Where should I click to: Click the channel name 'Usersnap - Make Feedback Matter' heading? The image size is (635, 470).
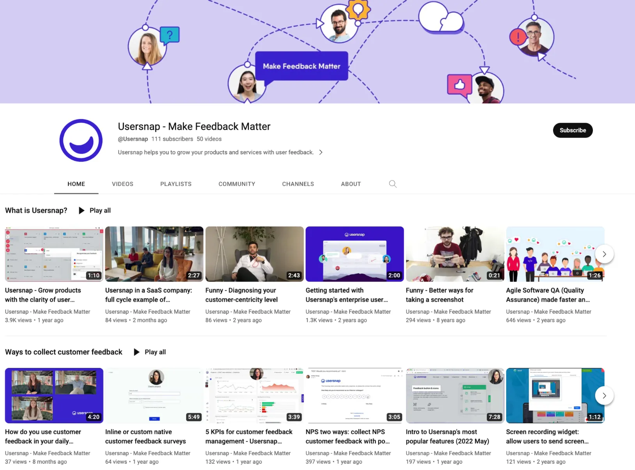coord(194,127)
